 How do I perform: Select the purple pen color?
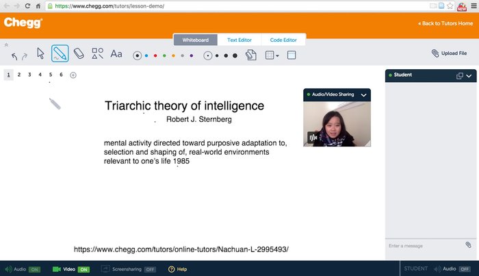(x=192, y=55)
